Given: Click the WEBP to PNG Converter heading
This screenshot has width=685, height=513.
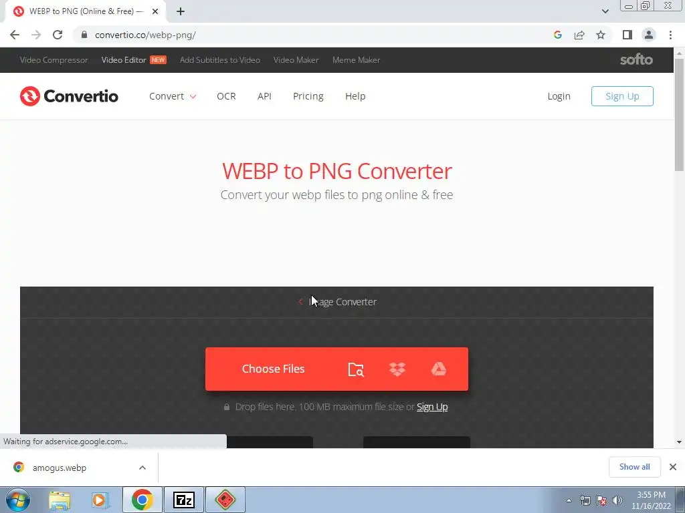Looking at the screenshot, I should (337, 170).
